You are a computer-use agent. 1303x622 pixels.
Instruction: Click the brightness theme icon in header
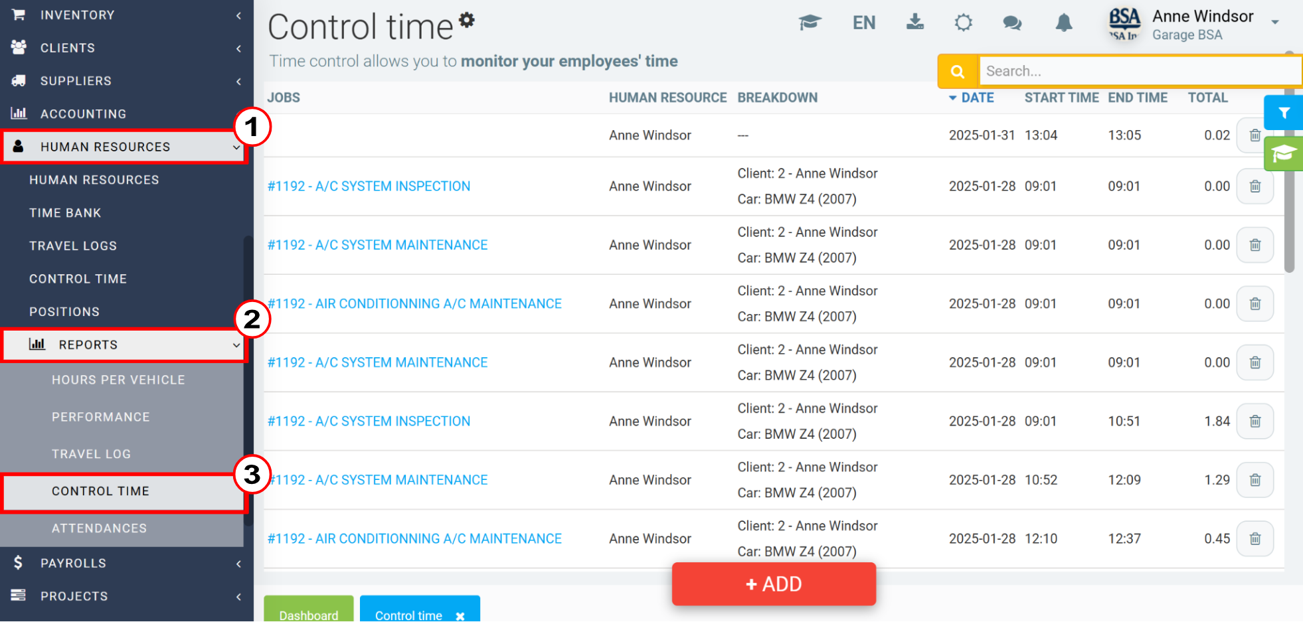coord(964,23)
